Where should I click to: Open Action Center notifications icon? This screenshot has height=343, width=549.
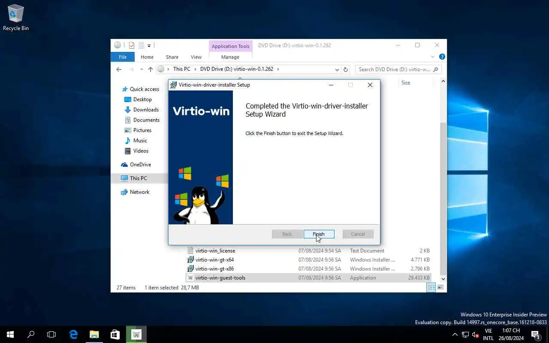(x=536, y=334)
